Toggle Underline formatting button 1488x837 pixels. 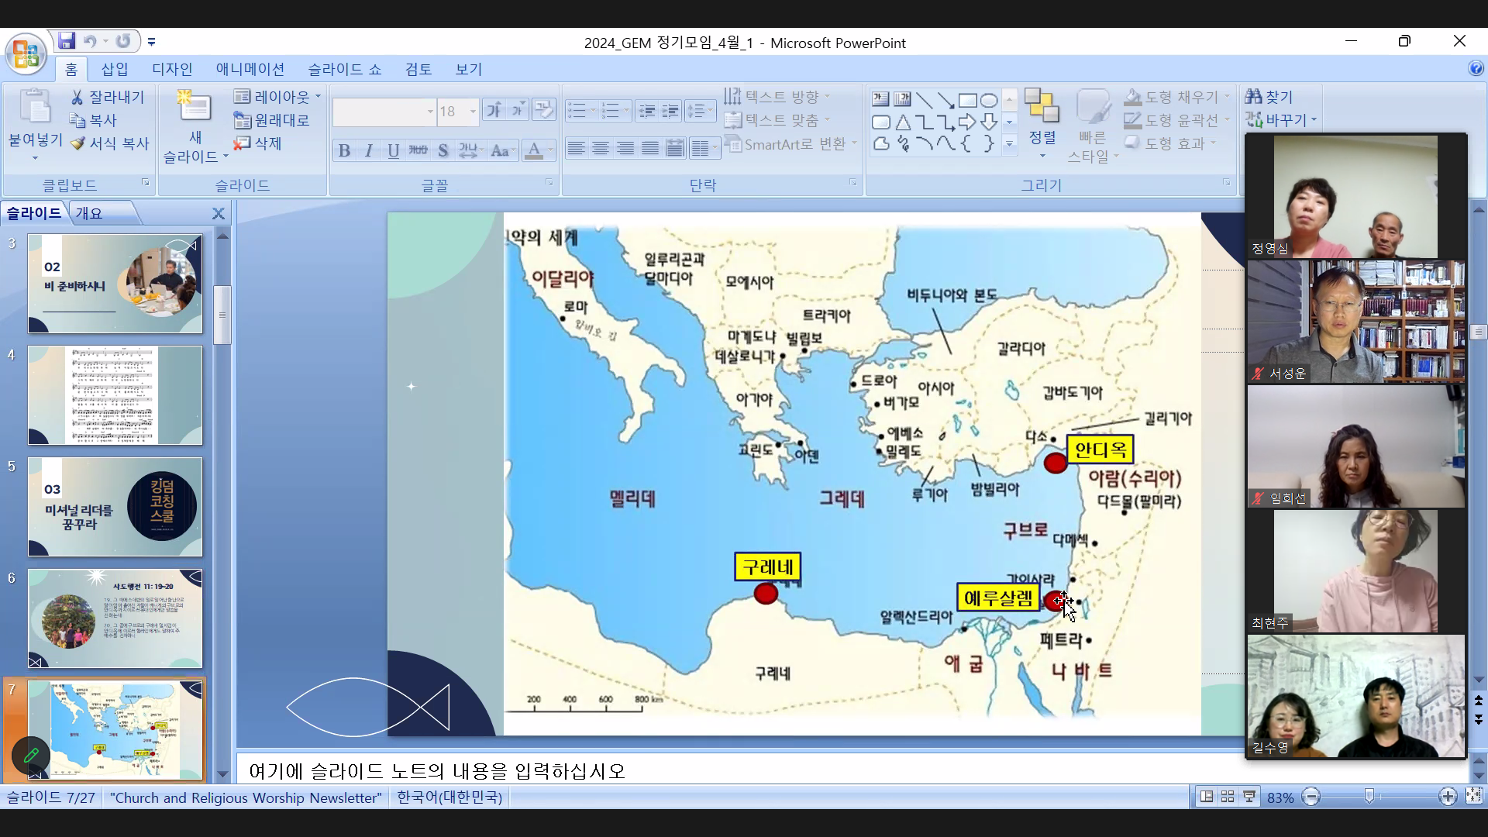394,150
